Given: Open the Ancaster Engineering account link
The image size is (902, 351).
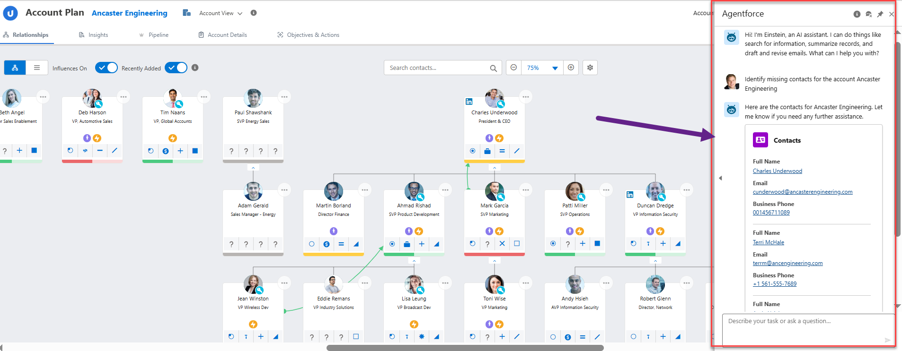Looking at the screenshot, I should pyautogui.click(x=130, y=13).
